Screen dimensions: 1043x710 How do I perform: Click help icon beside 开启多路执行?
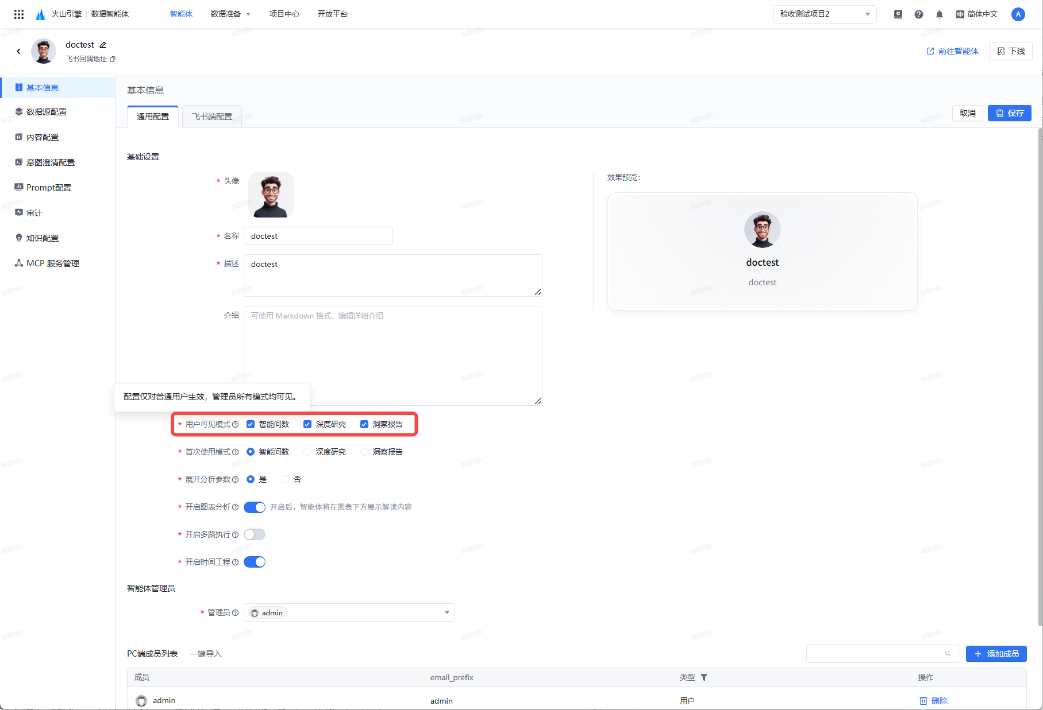coord(235,534)
